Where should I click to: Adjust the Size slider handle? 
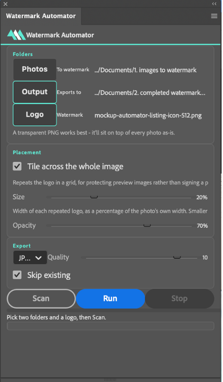(94, 197)
